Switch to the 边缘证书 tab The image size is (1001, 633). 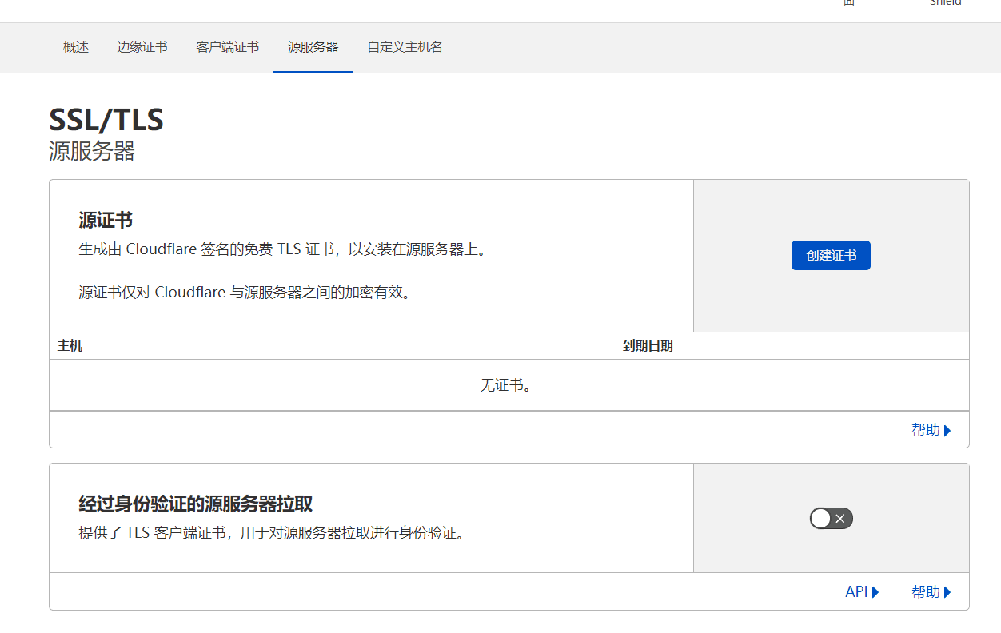(142, 47)
